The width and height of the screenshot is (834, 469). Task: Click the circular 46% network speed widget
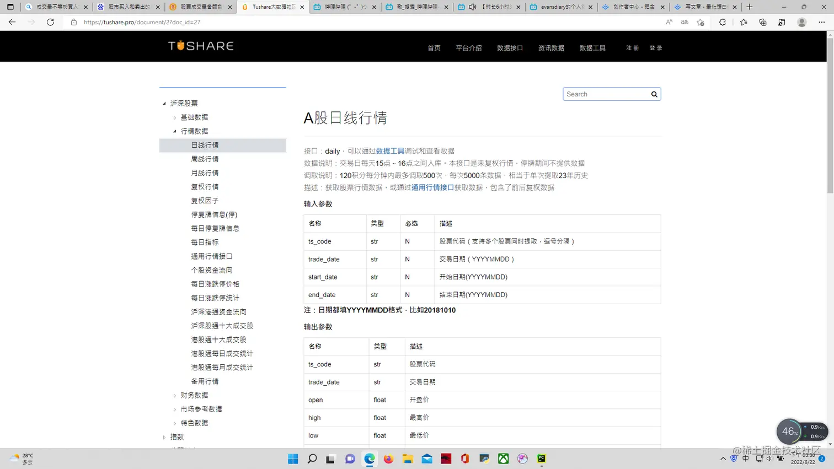(x=789, y=432)
